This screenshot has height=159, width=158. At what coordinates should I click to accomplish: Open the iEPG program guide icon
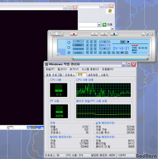pos(122,53)
